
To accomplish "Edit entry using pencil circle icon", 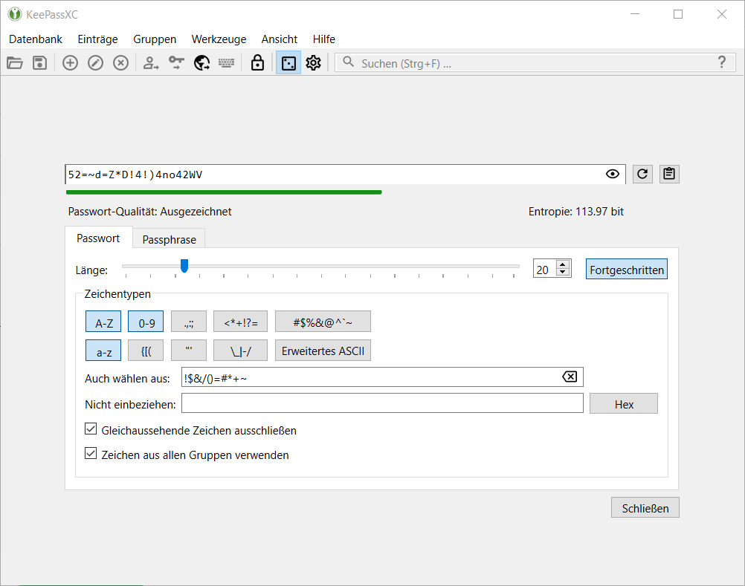I will 95,62.
